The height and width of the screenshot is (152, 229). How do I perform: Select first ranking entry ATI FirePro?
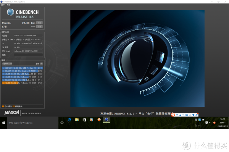[23, 68]
